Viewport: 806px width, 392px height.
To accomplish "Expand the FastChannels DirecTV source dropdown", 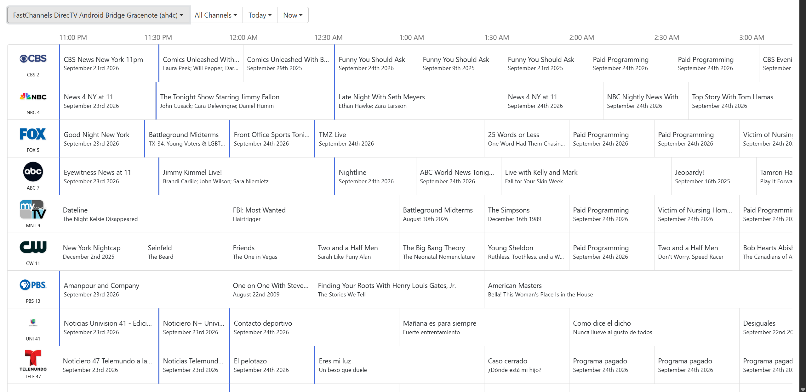I will coord(98,15).
